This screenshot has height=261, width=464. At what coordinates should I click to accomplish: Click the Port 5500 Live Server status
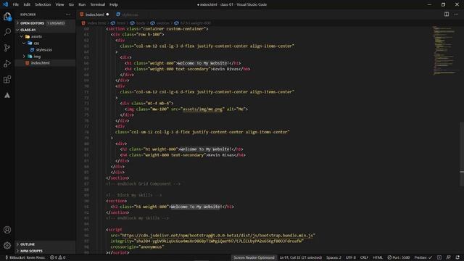399,257
